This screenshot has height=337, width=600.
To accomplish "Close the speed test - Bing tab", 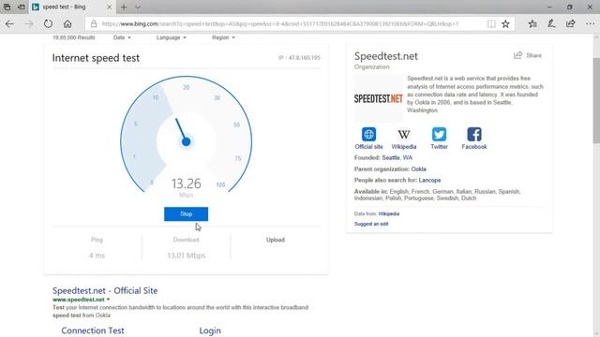I will pyautogui.click(x=109, y=7).
